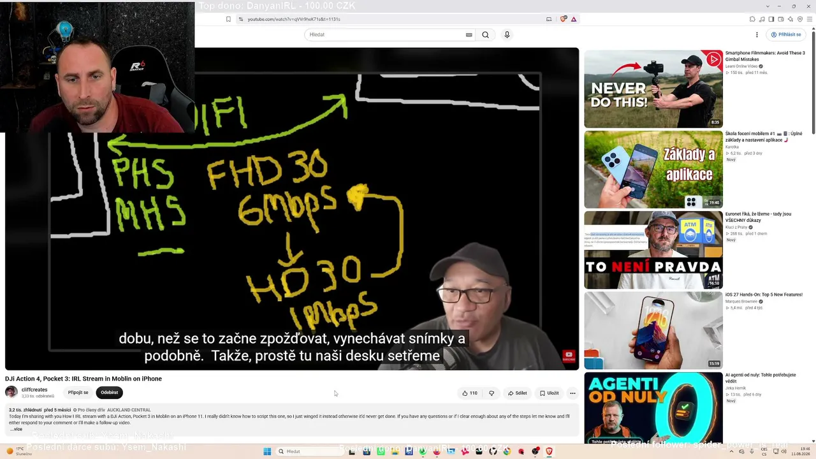
Task: Open the Brave VPN shield icon
Action: tap(800, 19)
